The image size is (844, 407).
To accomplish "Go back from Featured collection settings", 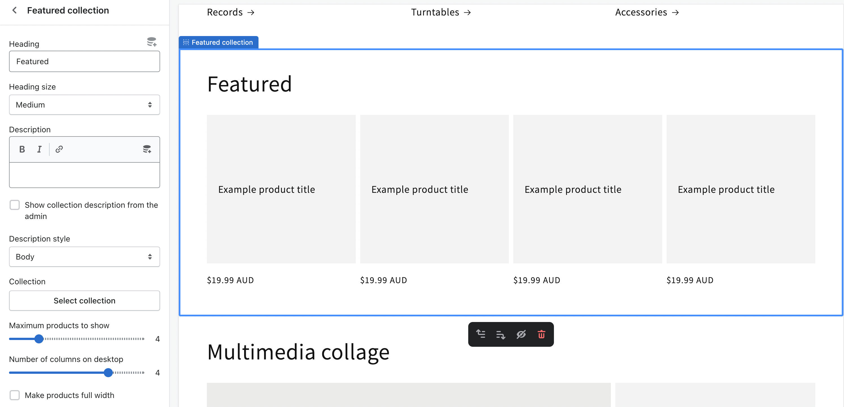I will [x=14, y=10].
